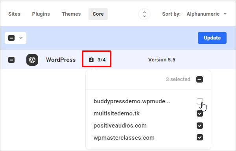236x151 pixels.
Task: Toggle the WordPress row checkbox
Action: coord(11,60)
